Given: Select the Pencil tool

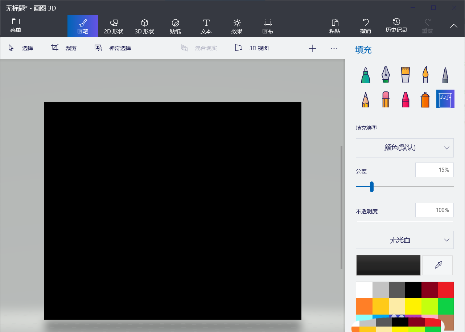Looking at the screenshot, I should coord(365,99).
